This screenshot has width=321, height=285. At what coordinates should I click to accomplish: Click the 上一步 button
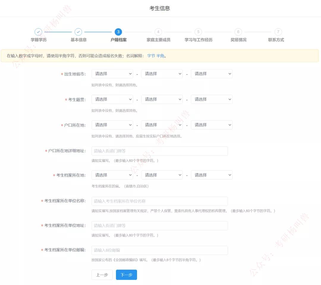coord(102,275)
